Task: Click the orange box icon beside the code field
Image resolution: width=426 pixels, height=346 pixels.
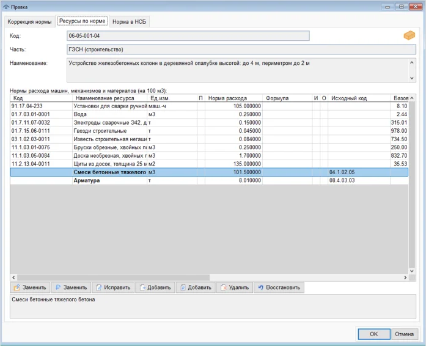Action: (x=409, y=36)
